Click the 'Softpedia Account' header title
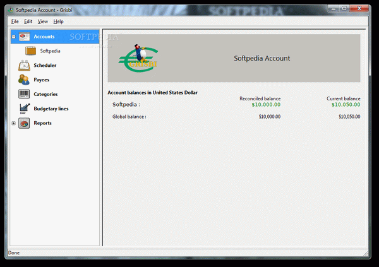This screenshot has width=379, height=267. pyautogui.click(x=262, y=58)
